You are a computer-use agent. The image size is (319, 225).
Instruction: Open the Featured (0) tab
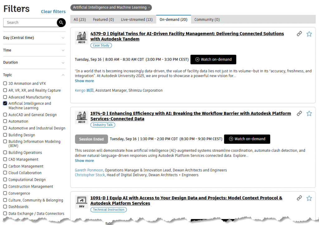point(103,20)
